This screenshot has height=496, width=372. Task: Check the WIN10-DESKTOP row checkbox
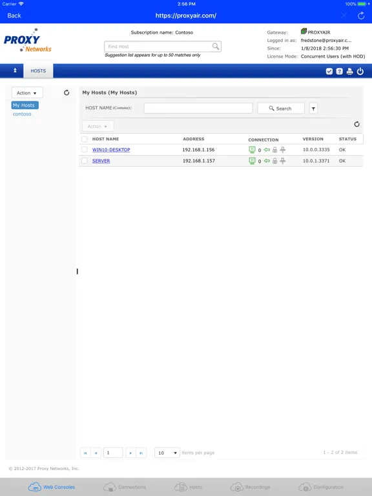(85, 150)
